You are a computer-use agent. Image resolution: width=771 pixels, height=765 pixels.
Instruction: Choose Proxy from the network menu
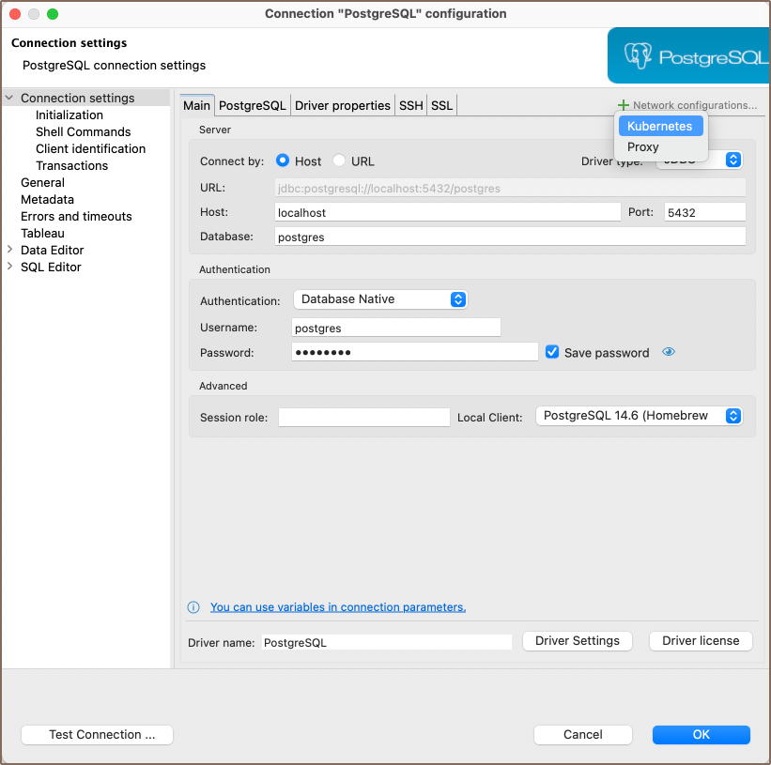(x=643, y=146)
